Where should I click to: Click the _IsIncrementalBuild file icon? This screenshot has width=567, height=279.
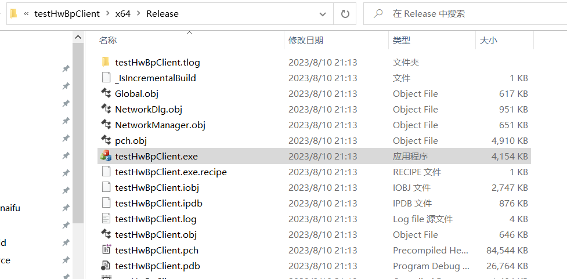tap(106, 78)
